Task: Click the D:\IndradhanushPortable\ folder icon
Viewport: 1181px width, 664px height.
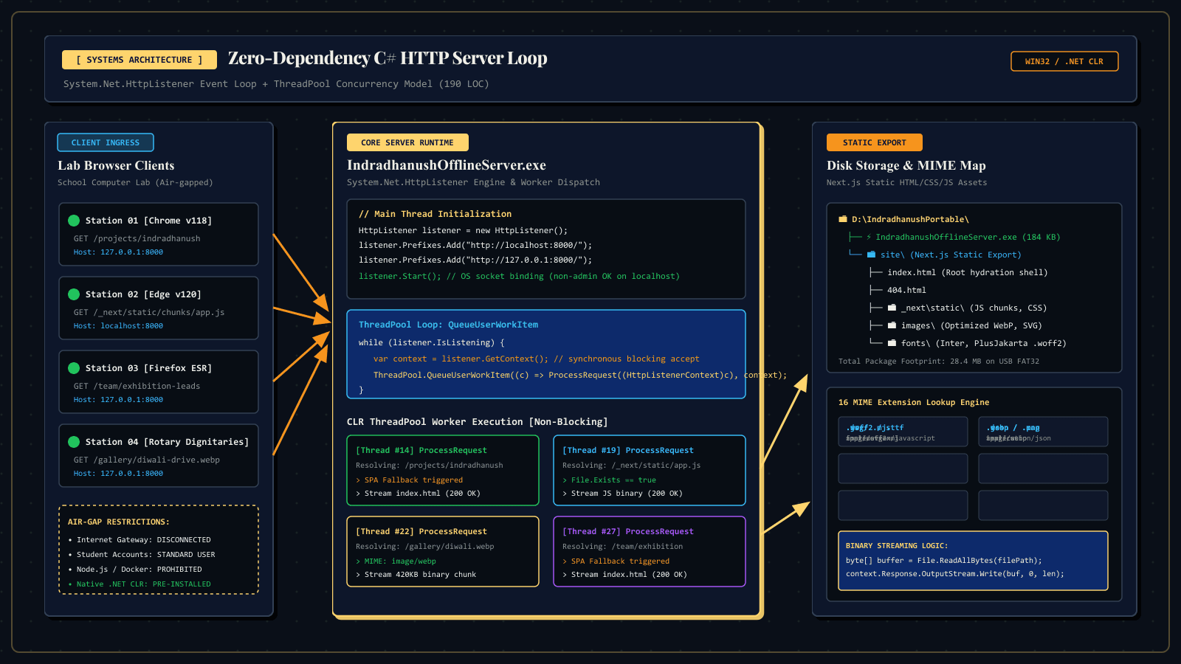Action: click(x=843, y=219)
